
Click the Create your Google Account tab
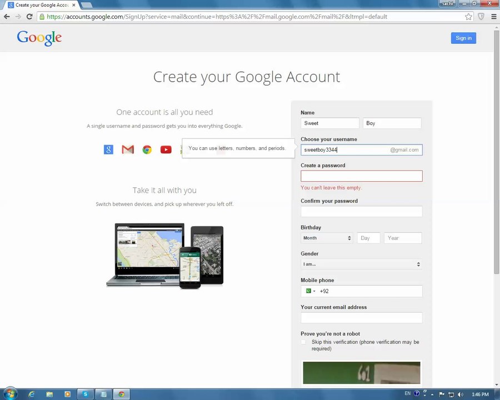[x=42, y=5]
